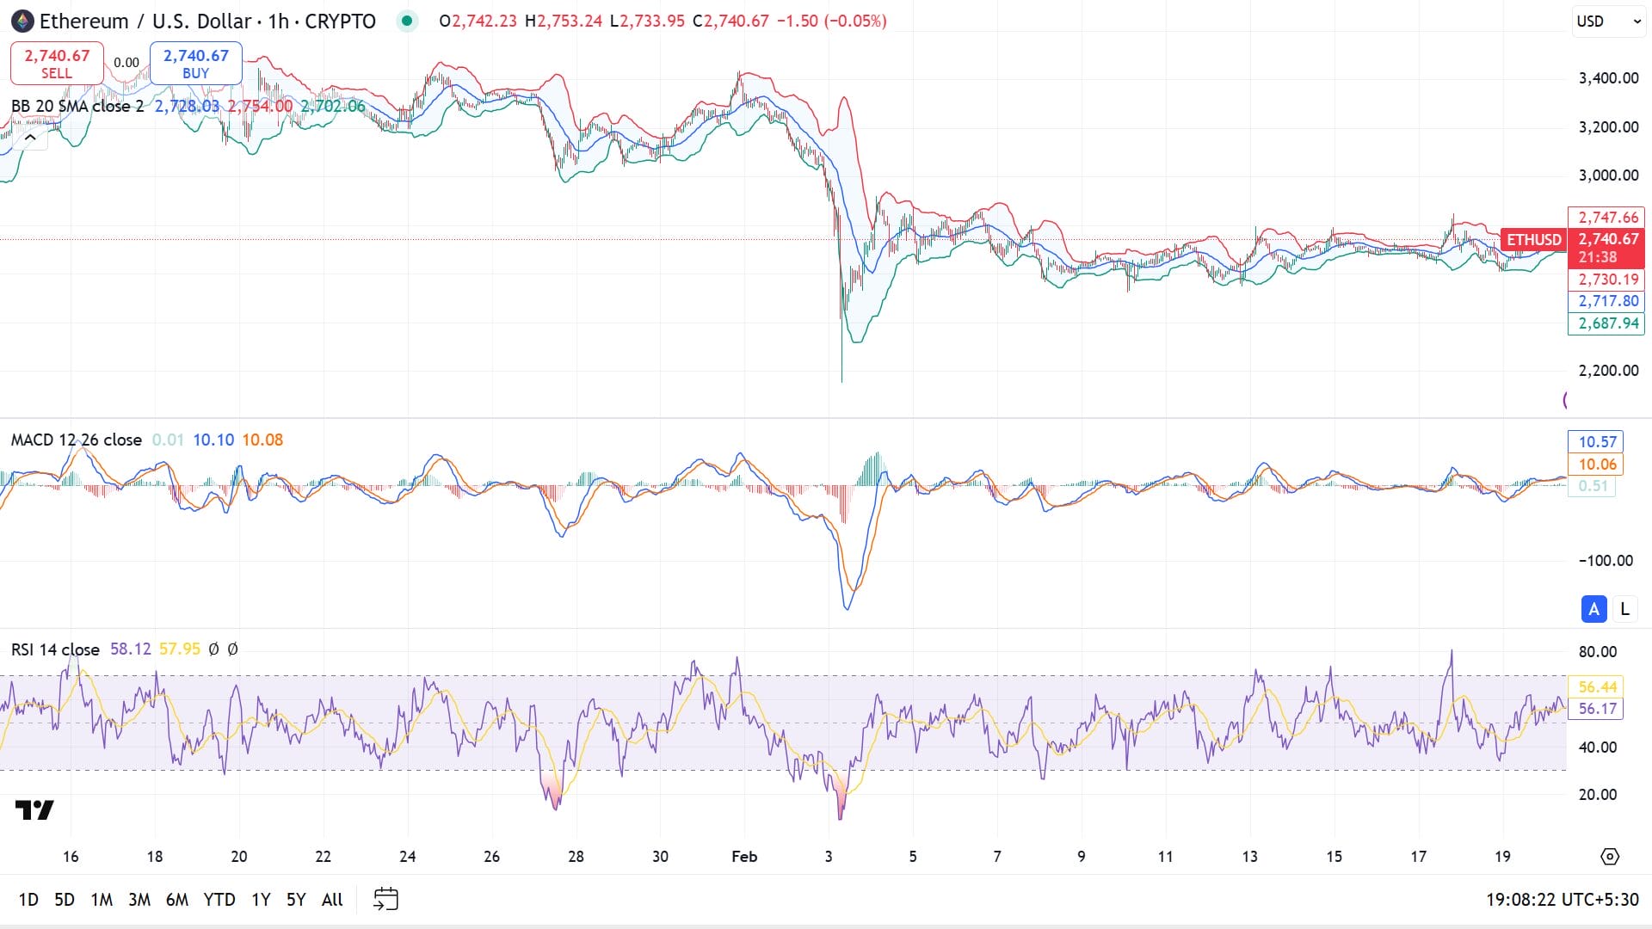Select the 5Y time range

click(296, 899)
